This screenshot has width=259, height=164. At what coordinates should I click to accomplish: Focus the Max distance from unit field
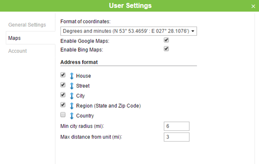(176, 137)
